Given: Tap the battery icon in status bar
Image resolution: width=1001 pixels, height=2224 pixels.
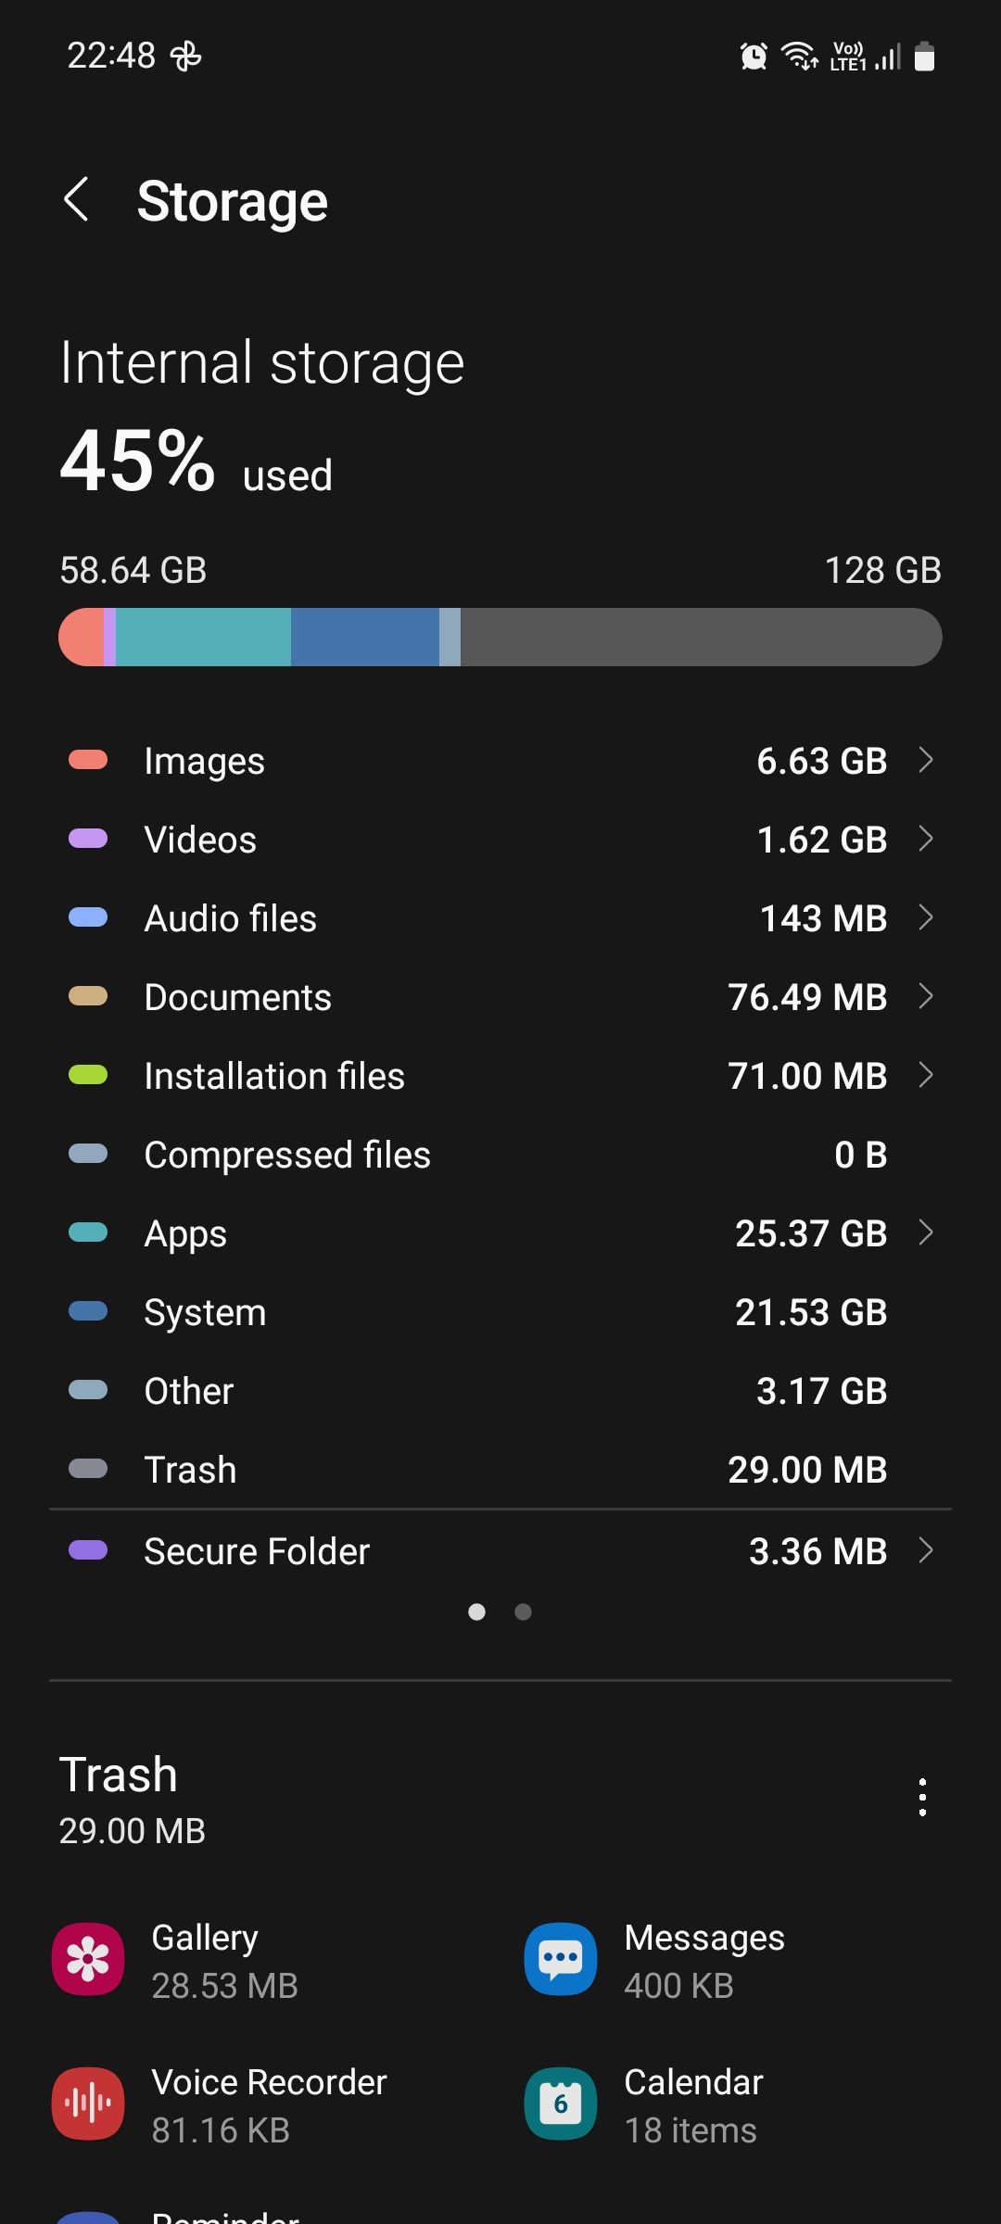Looking at the screenshot, I should tap(924, 57).
